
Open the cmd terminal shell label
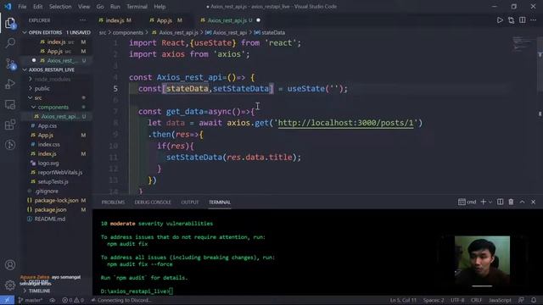tap(467, 202)
